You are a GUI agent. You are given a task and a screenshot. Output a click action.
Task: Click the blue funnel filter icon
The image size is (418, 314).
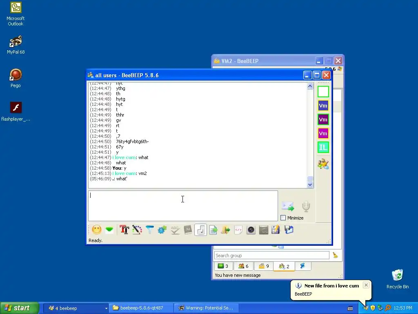(x=149, y=230)
